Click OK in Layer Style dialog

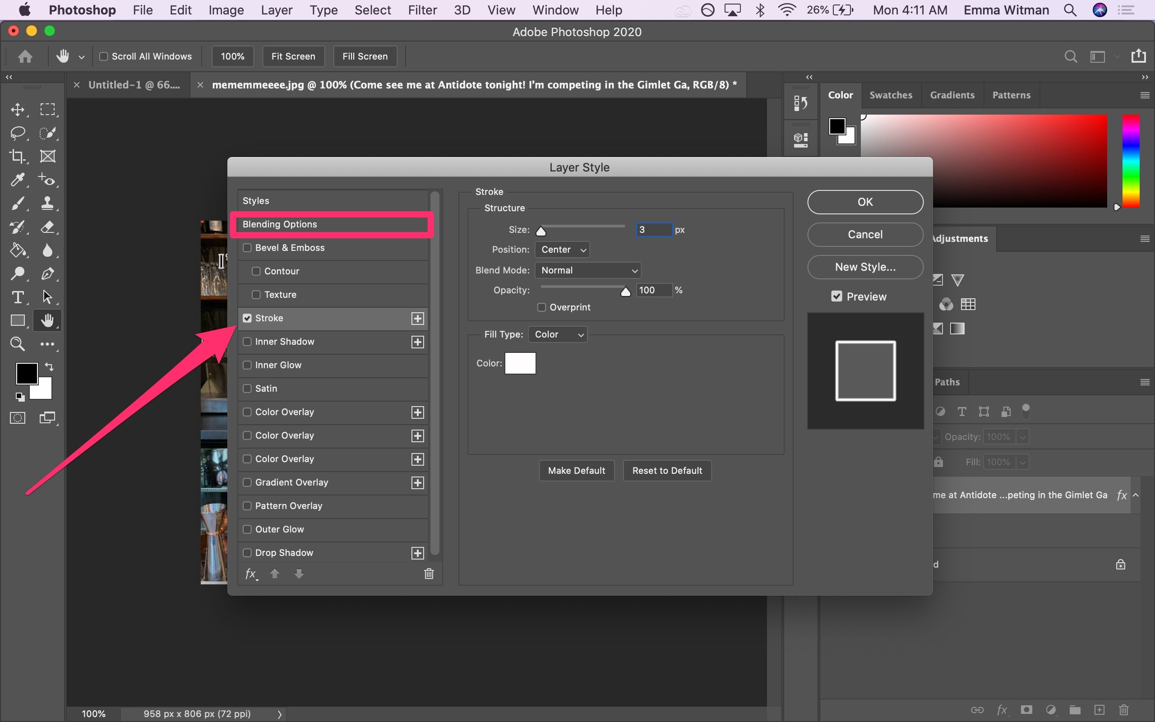point(865,202)
